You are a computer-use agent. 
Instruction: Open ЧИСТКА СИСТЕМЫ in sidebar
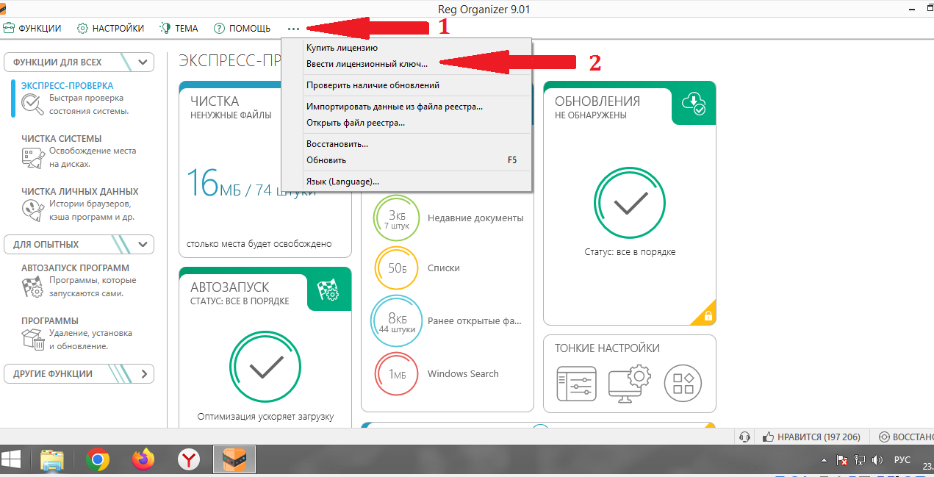[62, 138]
